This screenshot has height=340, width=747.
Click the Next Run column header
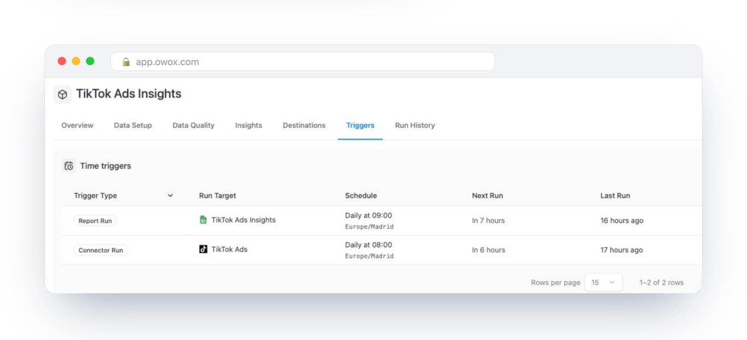tap(487, 195)
